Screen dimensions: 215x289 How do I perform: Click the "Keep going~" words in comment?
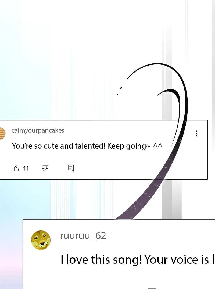(x=129, y=146)
